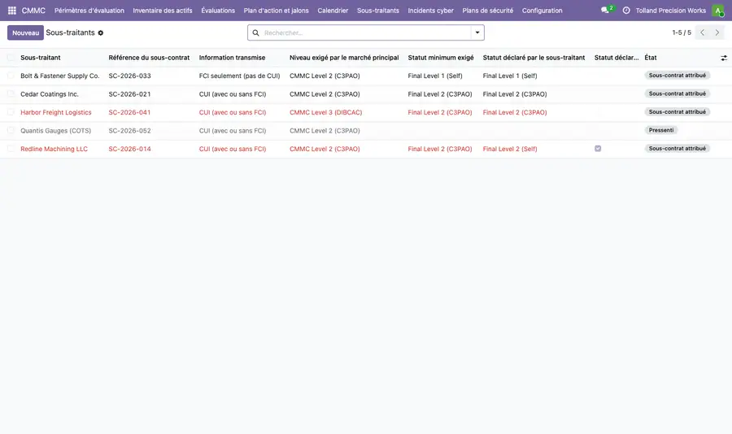The image size is (732, 434).
Task: Open the Tolland Precision Works company switcher
Action: click(670, 11)
